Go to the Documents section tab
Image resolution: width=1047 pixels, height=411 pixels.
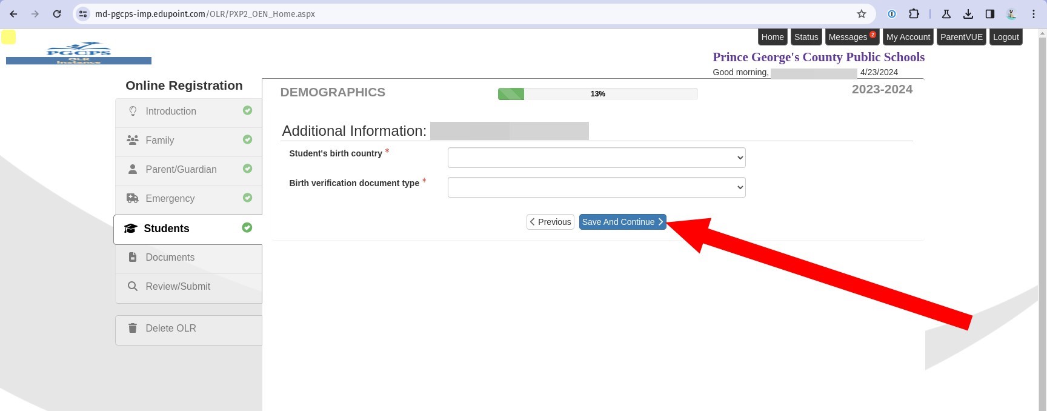tap(170, 258)
